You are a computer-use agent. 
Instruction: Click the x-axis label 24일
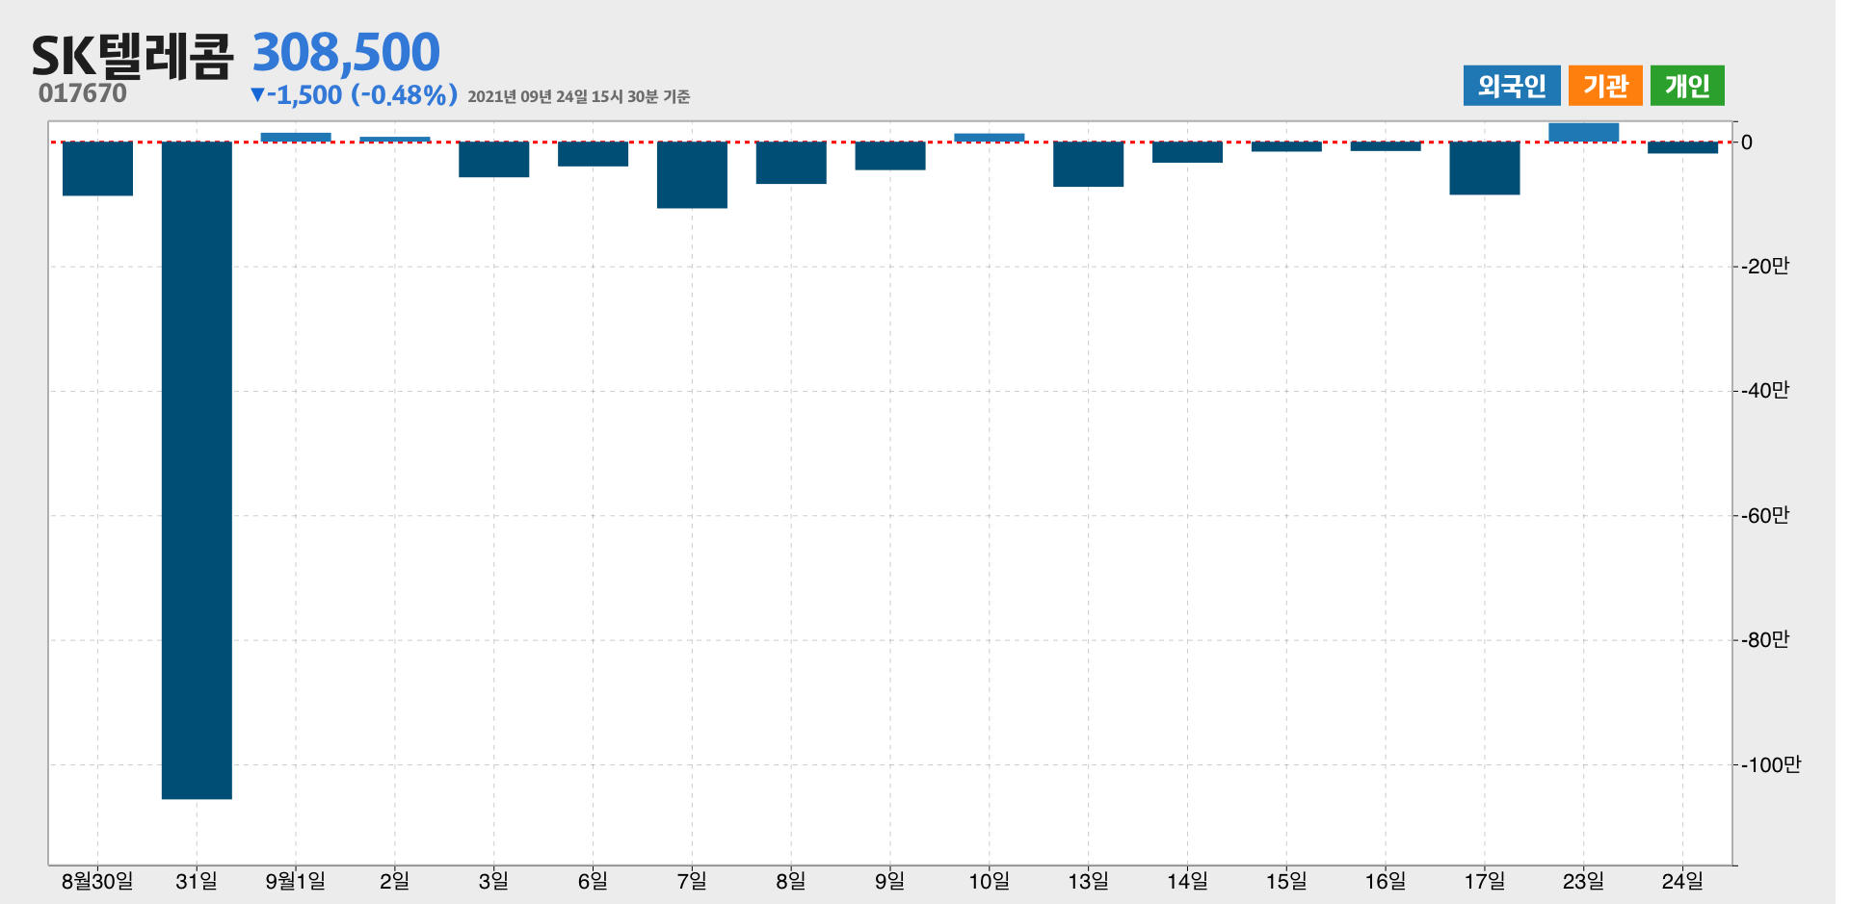[1683, 881]
